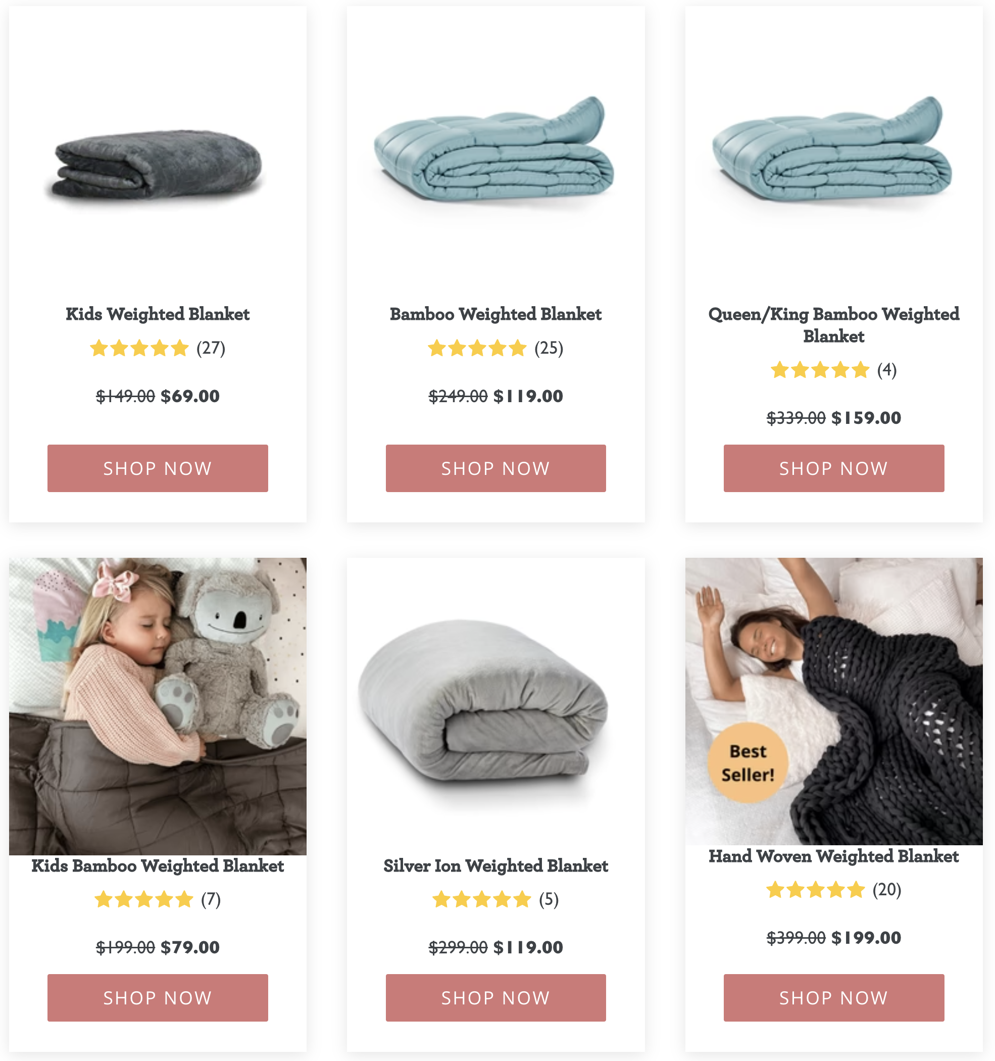Open the Queen/King Bamboo Weighted Blanket title

pyautogui.click(x=833, y=324)
